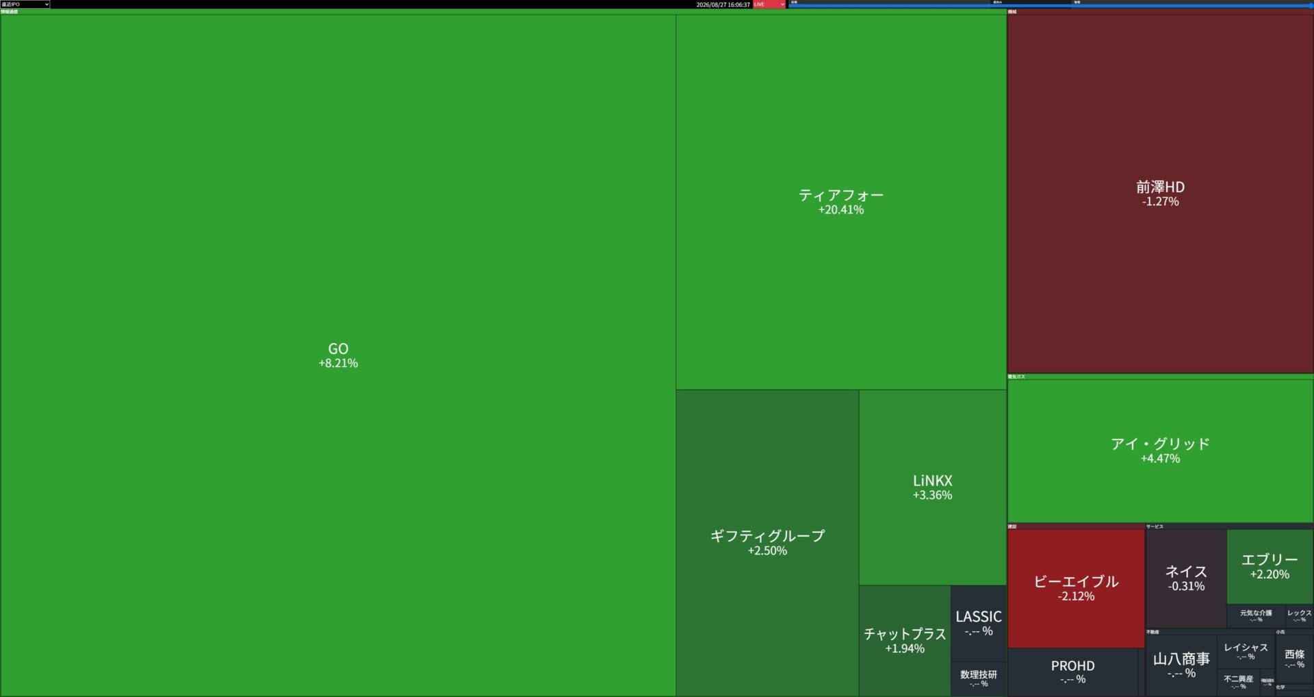
Task: Select the 前澤HD -1.27% tile
Action: 1160,194
